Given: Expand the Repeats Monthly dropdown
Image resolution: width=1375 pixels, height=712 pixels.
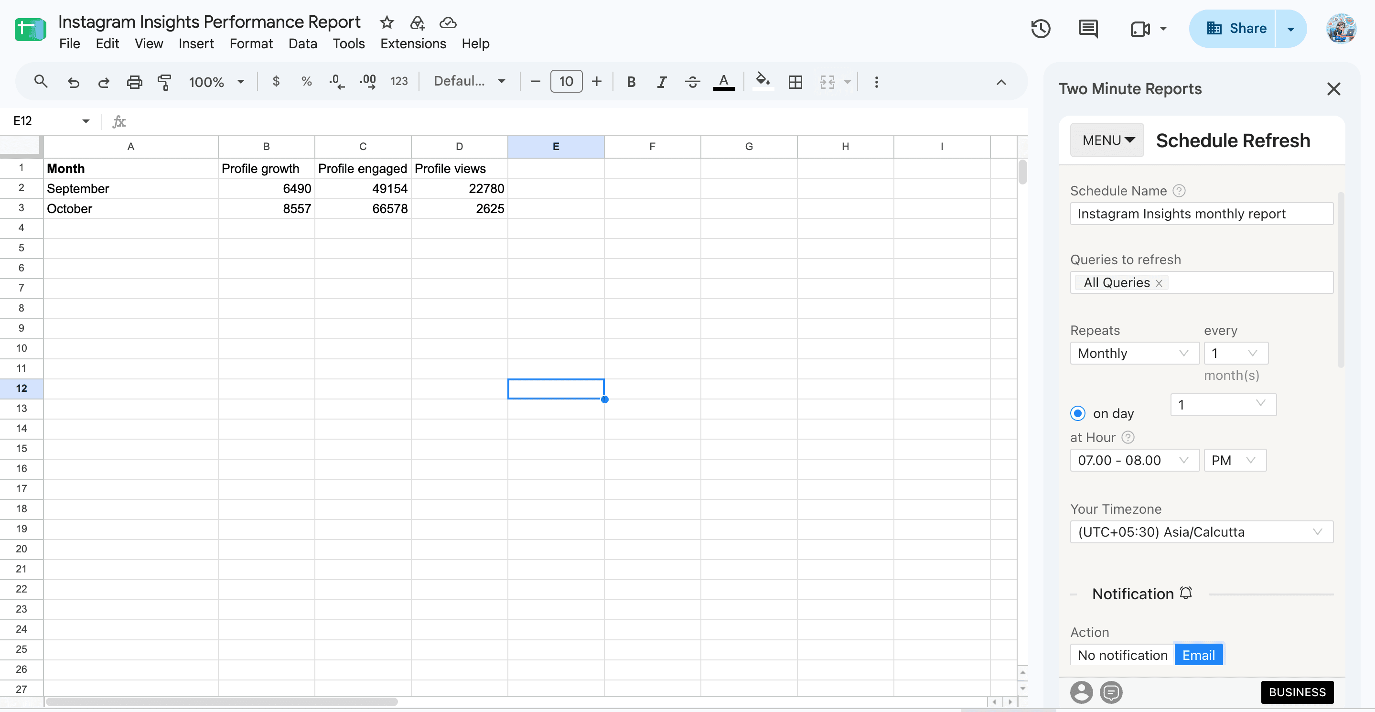Looking at the screenshot, I should tap(1134, 353).
